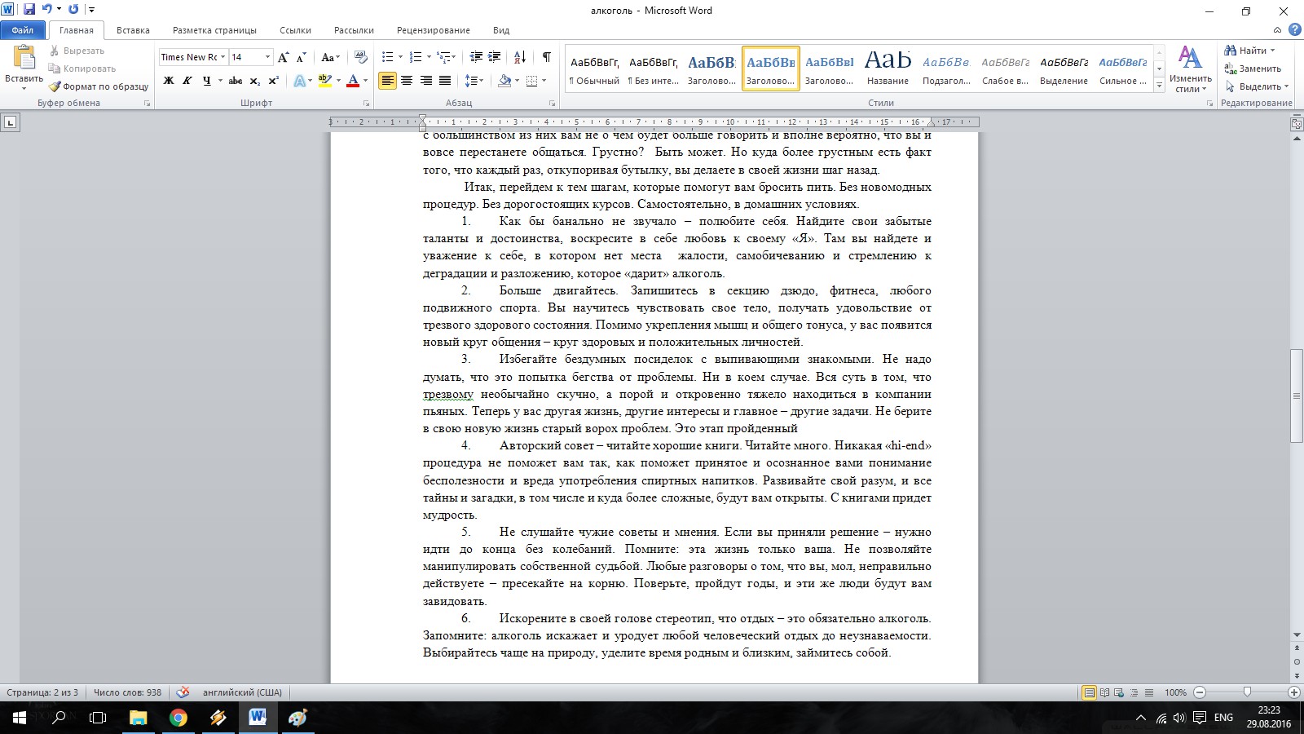Open the Change Case (Aa) dropdown
Image resolution: width=1304 pixels, height=734 pixels.
[330, 57]
